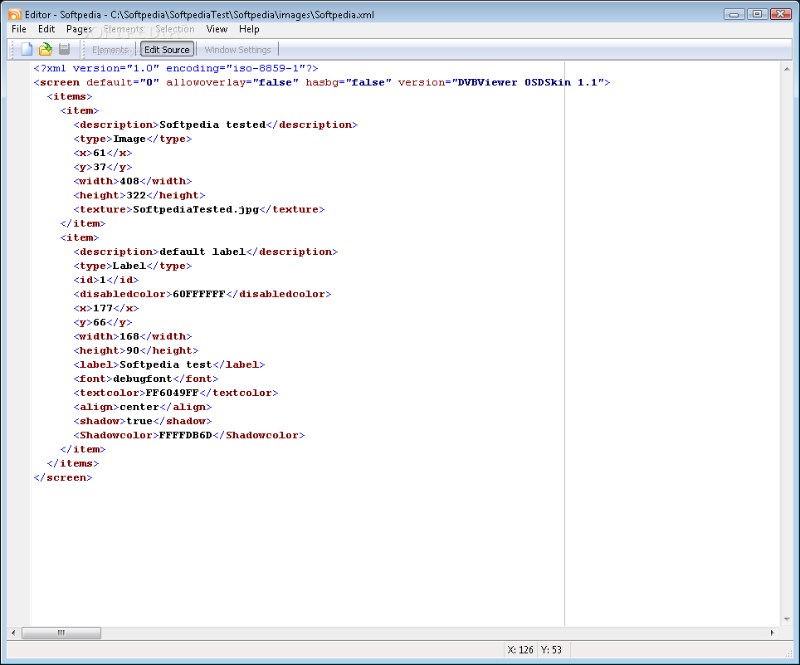Open the Edit menu

tap(46, 29)
